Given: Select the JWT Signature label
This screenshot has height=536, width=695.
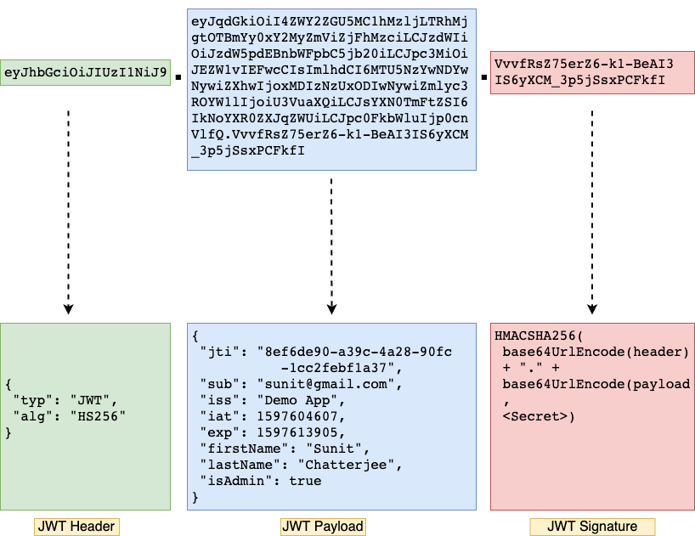Looking at the screenshot, I should [593, 527].
